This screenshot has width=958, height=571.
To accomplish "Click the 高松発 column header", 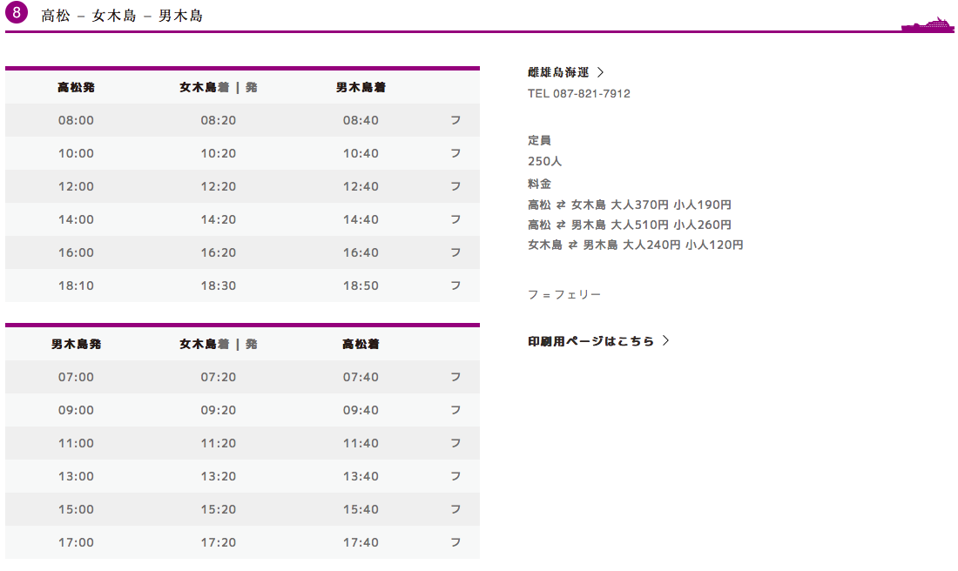I will (x=76, y=87).
